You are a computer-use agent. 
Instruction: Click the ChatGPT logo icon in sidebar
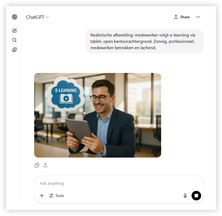point(15,17)
